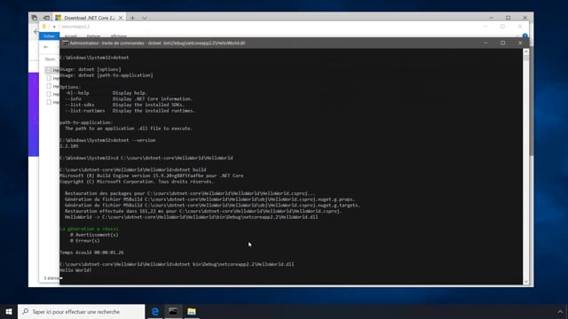Open Microsoft Edge from the taskbar
568x319 pixels.
pos(155,311)
